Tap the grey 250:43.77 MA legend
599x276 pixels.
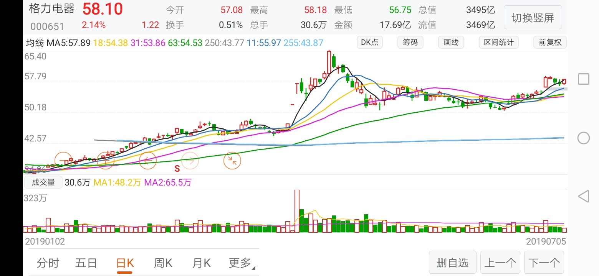(225, 43)
